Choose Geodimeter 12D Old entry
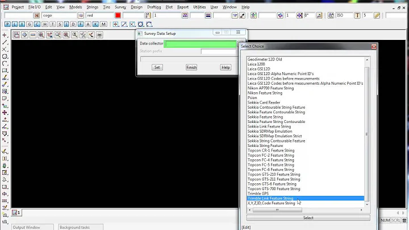 pyautogui.click(x=265, y=59)
